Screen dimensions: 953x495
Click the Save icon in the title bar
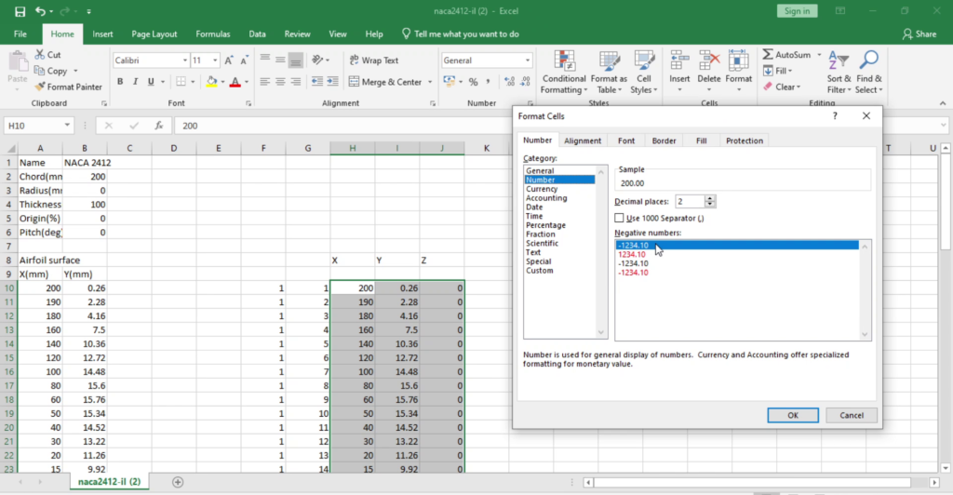(x=20, y=11)
